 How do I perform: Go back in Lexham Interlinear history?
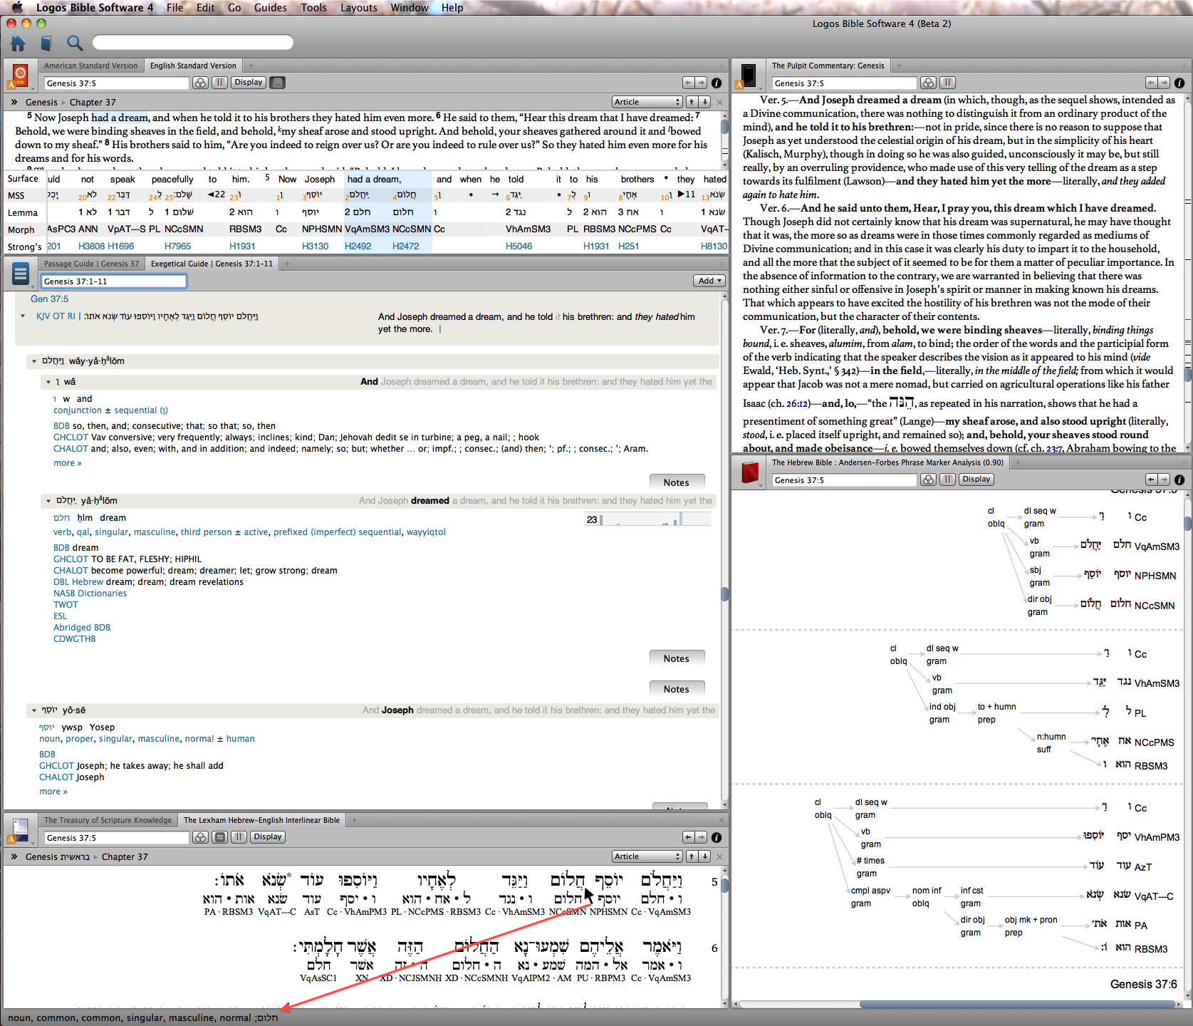688,837
